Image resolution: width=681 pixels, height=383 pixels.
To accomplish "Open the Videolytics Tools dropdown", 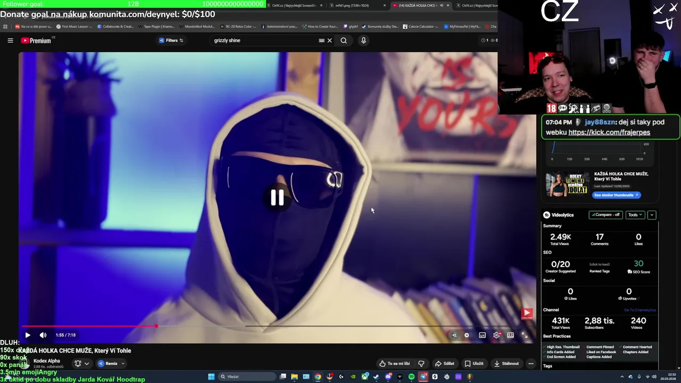I will click(635, 215).
